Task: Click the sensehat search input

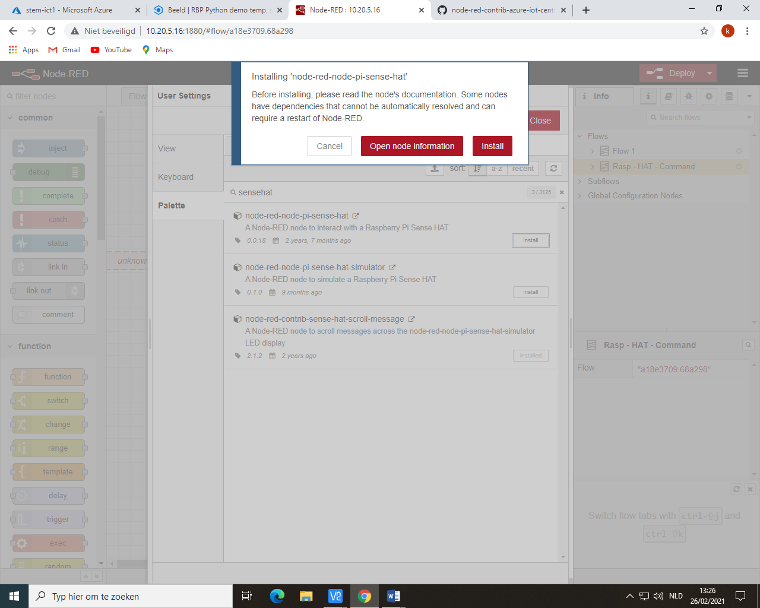Action: point(380,192)
